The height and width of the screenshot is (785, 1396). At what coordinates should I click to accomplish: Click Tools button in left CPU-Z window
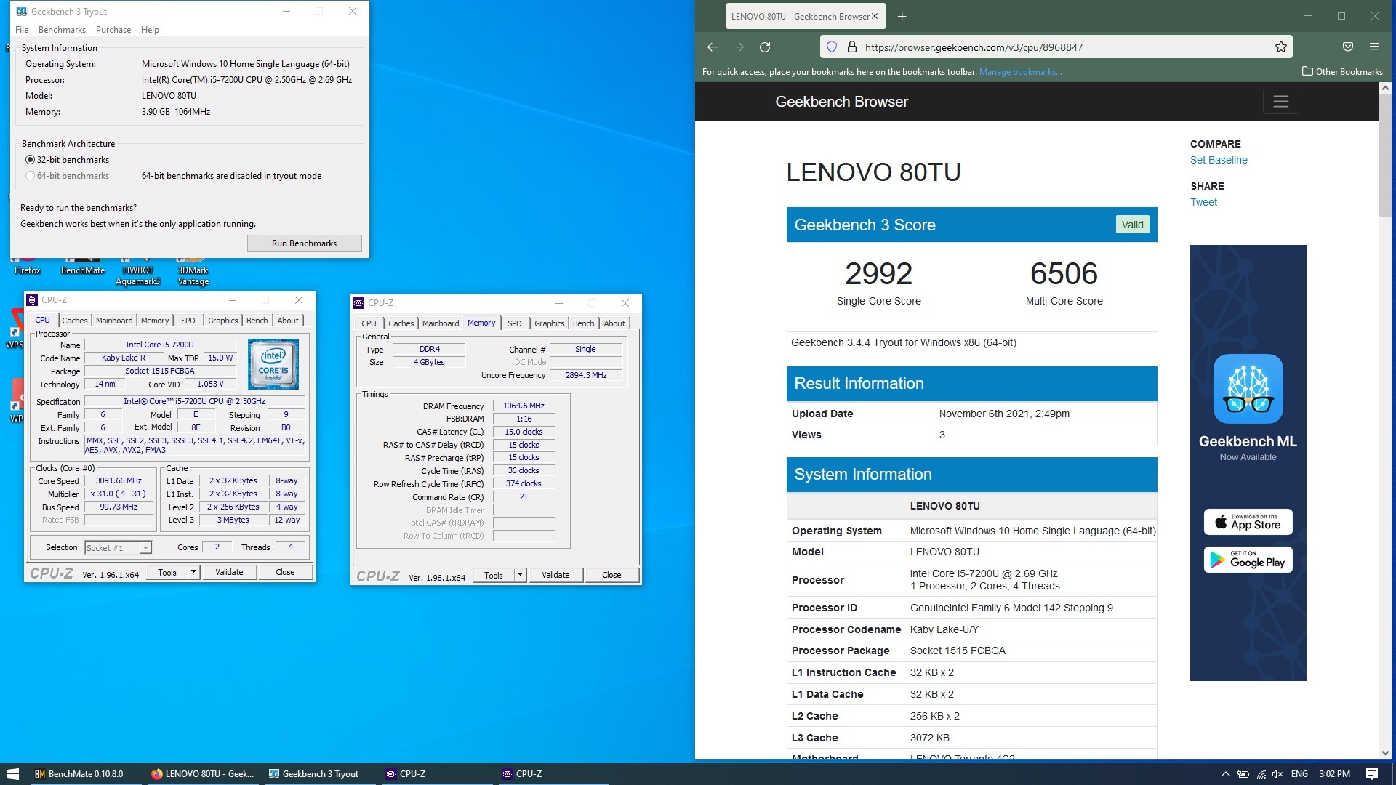pyautogui.click(x=167, y=572)
